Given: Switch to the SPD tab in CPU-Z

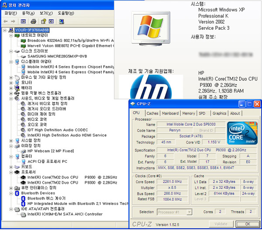Looking at the screenshot, I should pyautogui.click(x=202, y=113).
